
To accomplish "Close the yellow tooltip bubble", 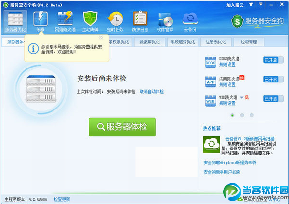I will (x=101, y=38).
